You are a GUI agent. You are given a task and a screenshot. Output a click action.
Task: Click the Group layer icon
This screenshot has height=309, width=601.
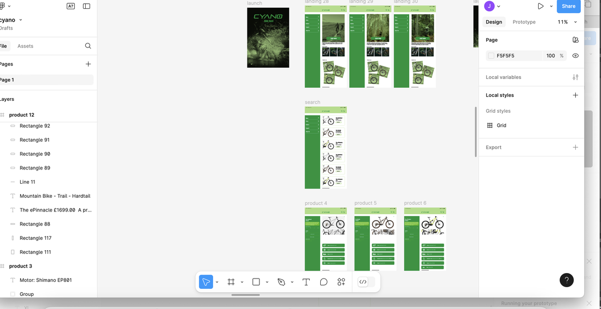[x=13, y=294]
